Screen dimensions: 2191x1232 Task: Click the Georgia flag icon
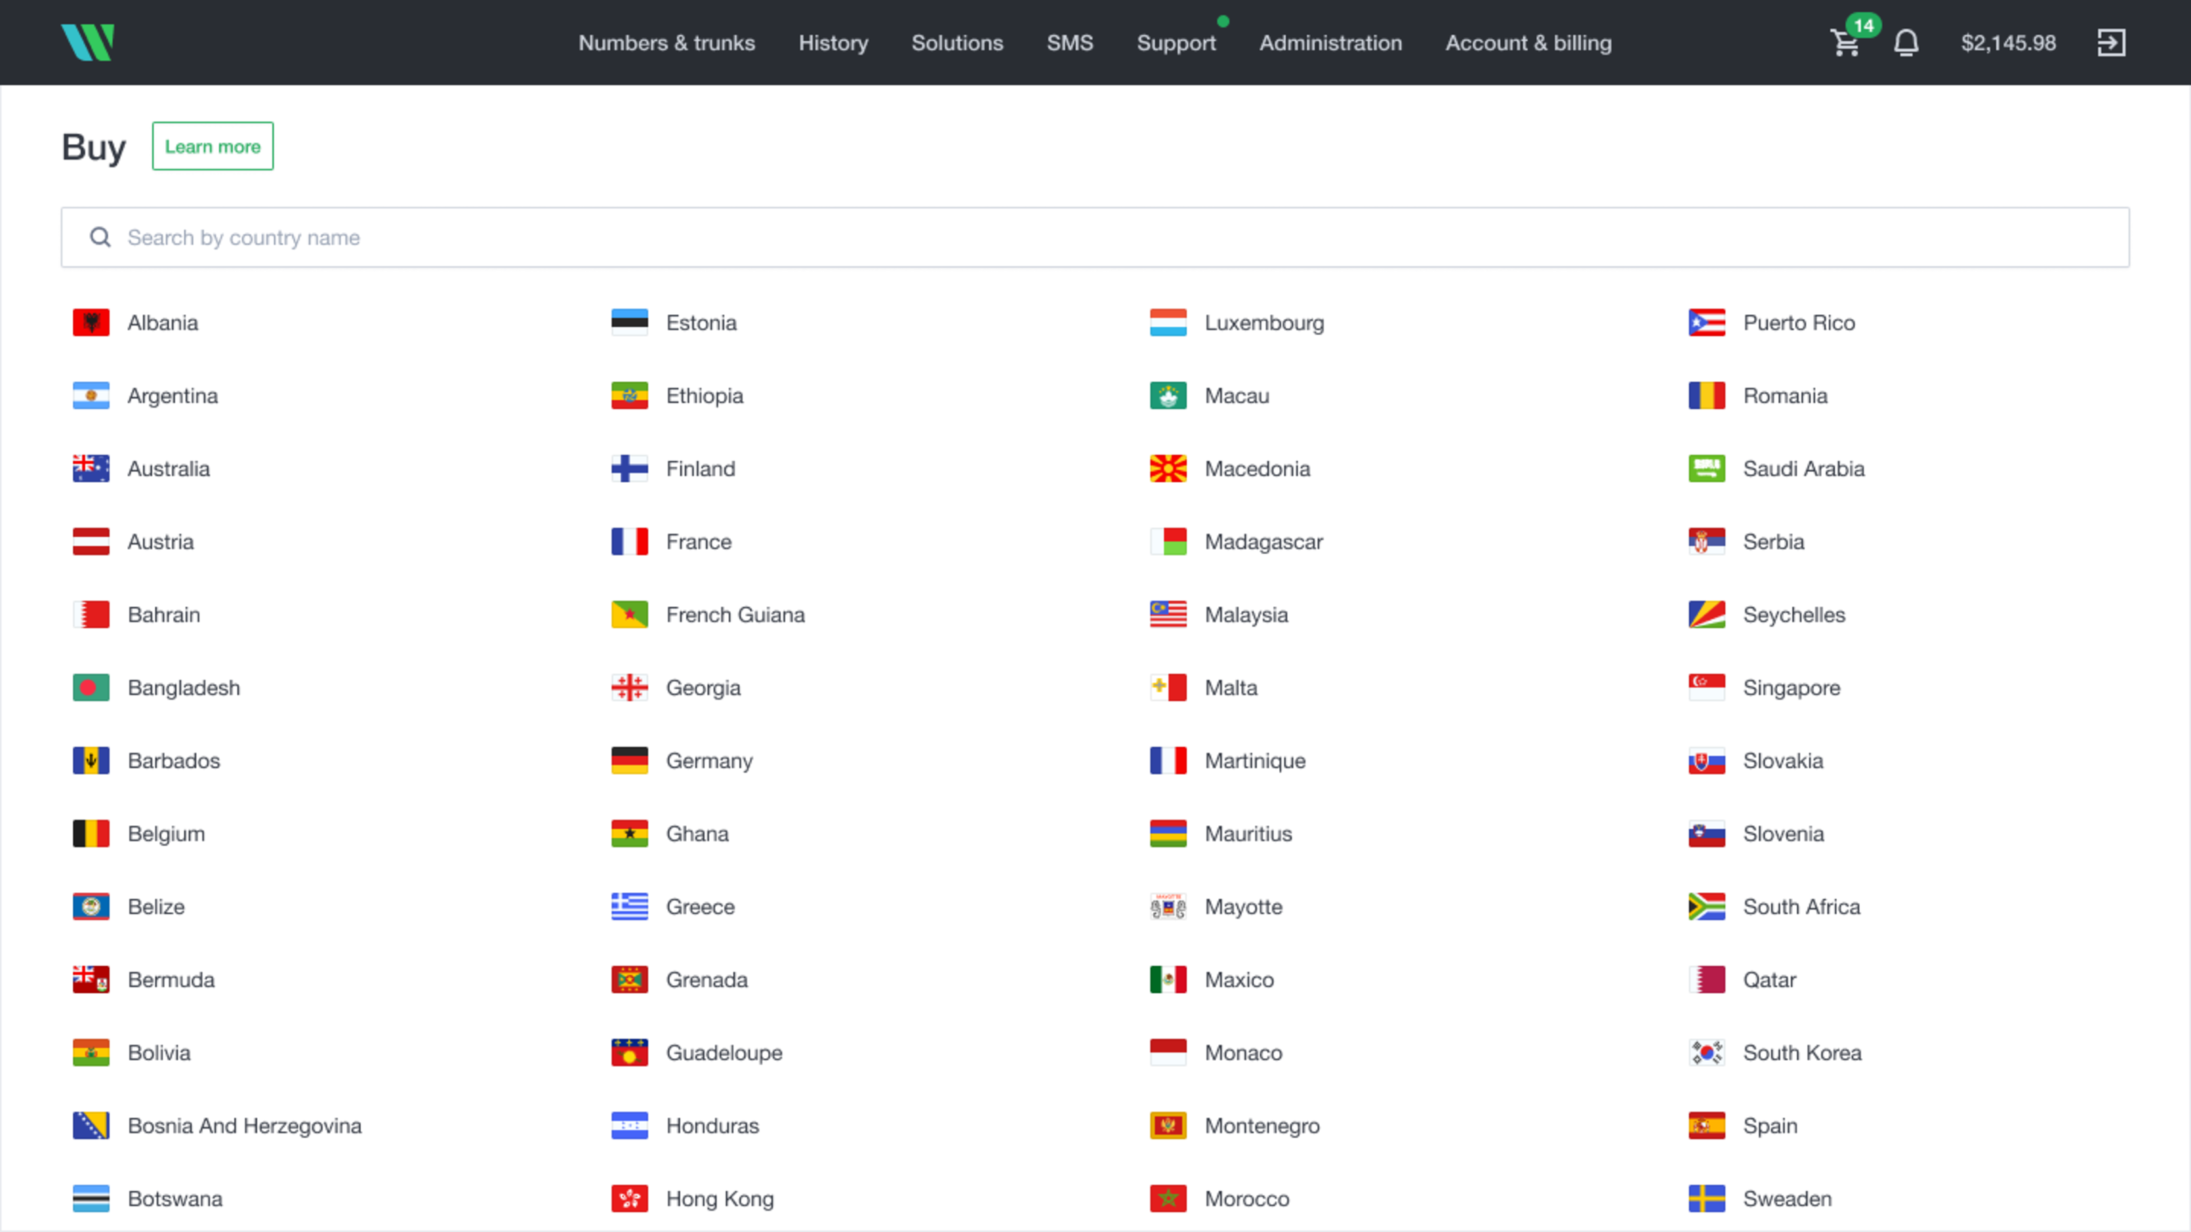629,688
